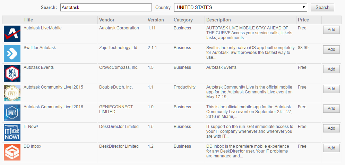Screen dimensions: 345x165
Task: Sort by the Vendor column header
Action: [x=106, y=20]
